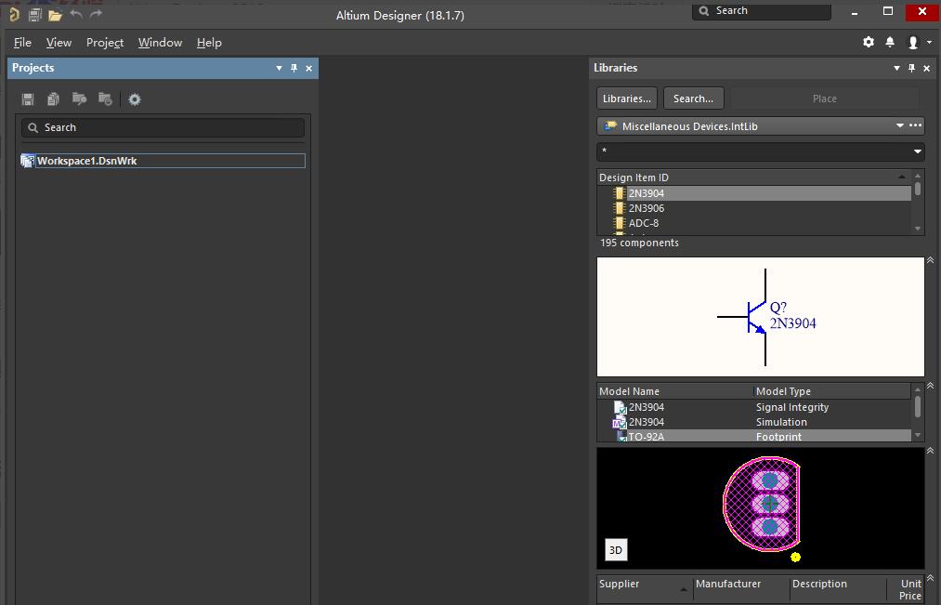Select the 2N3904 Signal Integrity model row
Viewport: 941px width, 605px height.
tap(754, 407)
